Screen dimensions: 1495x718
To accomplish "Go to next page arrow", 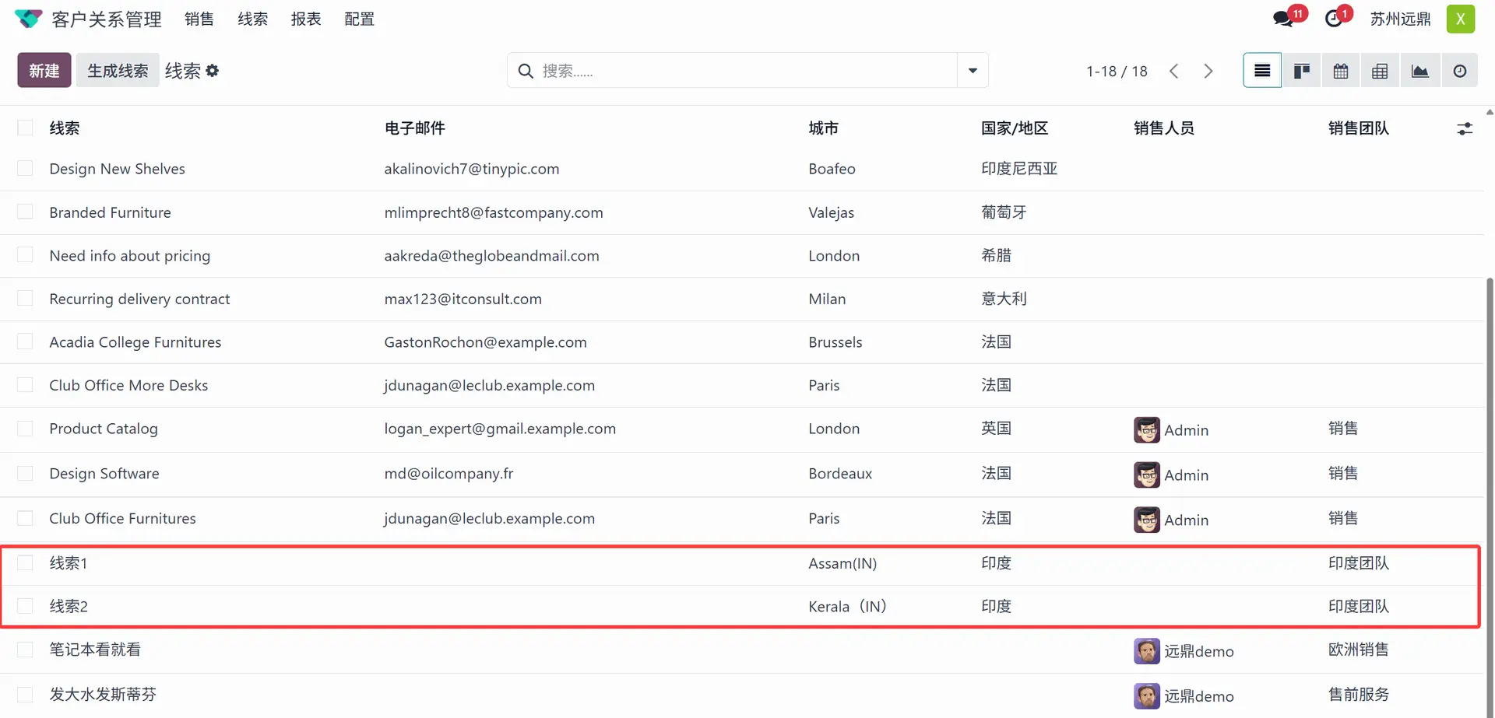I will (x=1208, y=71).
